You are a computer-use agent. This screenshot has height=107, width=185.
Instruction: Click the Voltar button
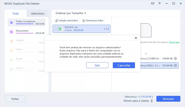[15, 99]
